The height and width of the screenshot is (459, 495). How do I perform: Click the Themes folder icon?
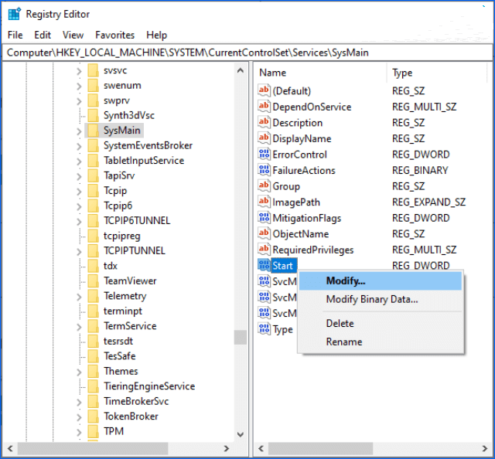tap(93, 371)
